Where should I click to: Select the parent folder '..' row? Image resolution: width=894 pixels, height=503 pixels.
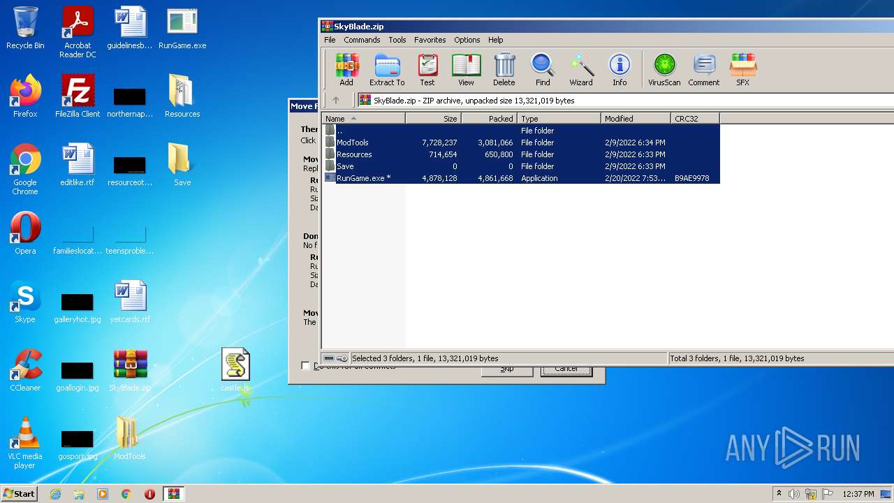click(521, 131)
